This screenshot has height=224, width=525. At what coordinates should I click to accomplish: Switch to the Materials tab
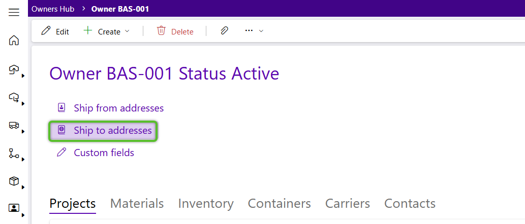click(137, 203)
